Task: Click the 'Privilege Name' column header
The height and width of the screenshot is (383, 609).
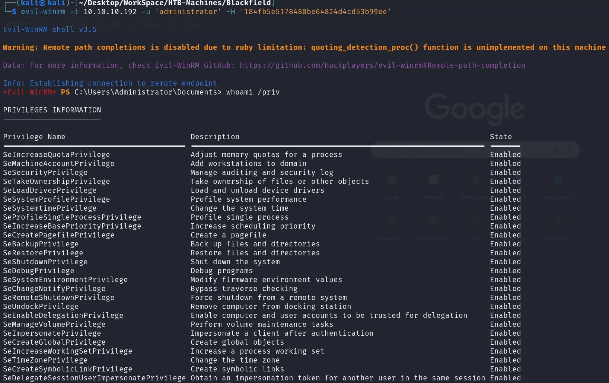Action: (34, 137)
